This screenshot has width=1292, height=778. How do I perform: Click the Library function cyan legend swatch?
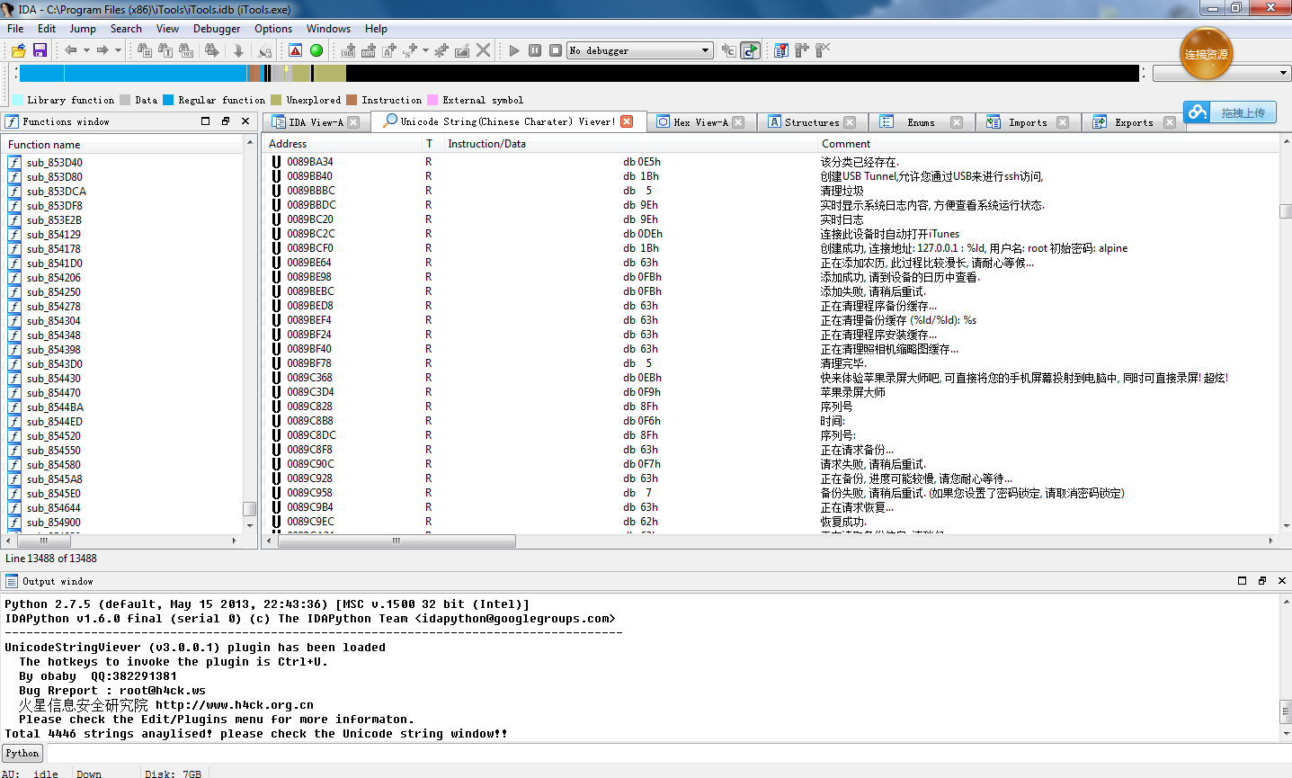[x=18, y=100]
